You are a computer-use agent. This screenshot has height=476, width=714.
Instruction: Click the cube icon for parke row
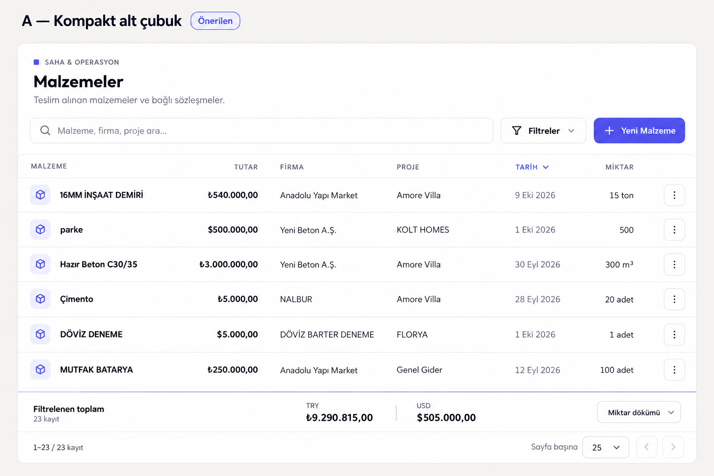pos(40,230)
